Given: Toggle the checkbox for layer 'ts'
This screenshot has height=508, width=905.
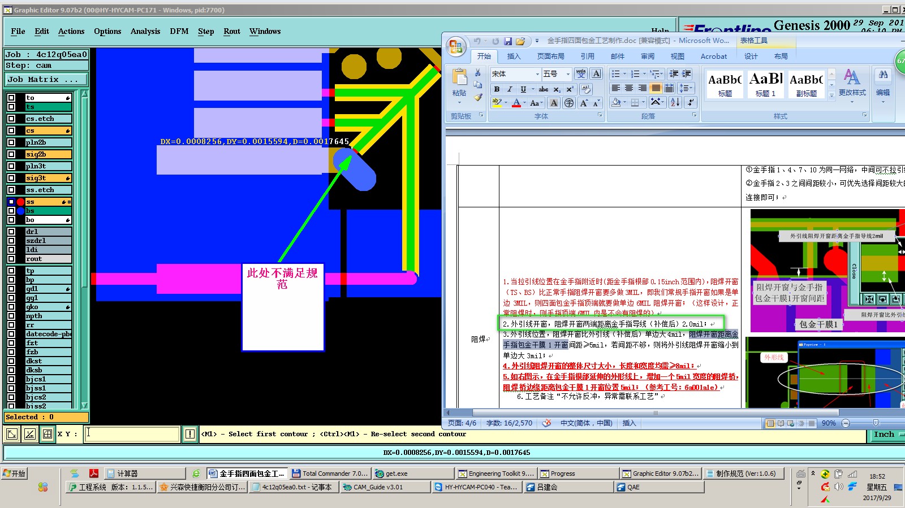Looking at the screenshot, I should click(x=11, y=107).
